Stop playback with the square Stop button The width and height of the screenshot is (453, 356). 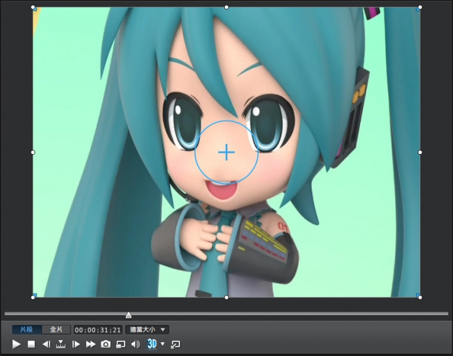click(31, 344)
